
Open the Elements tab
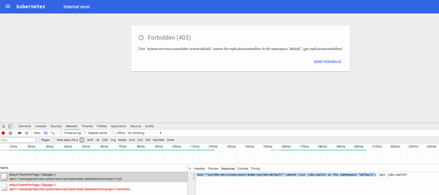25,126
